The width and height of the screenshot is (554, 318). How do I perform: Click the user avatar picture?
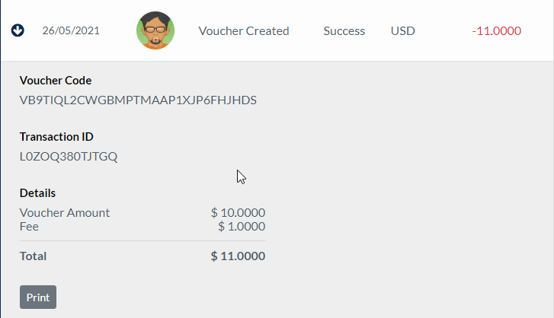click(155, 31)
